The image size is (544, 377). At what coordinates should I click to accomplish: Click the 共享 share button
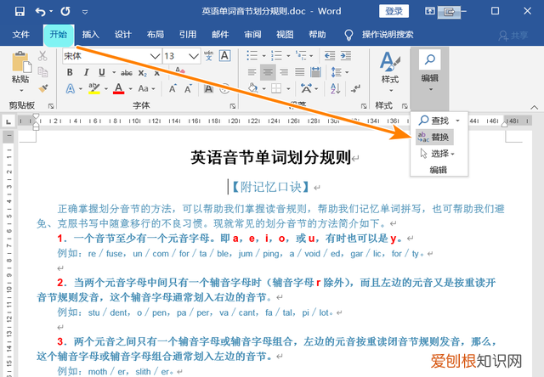tap(513, 36)
